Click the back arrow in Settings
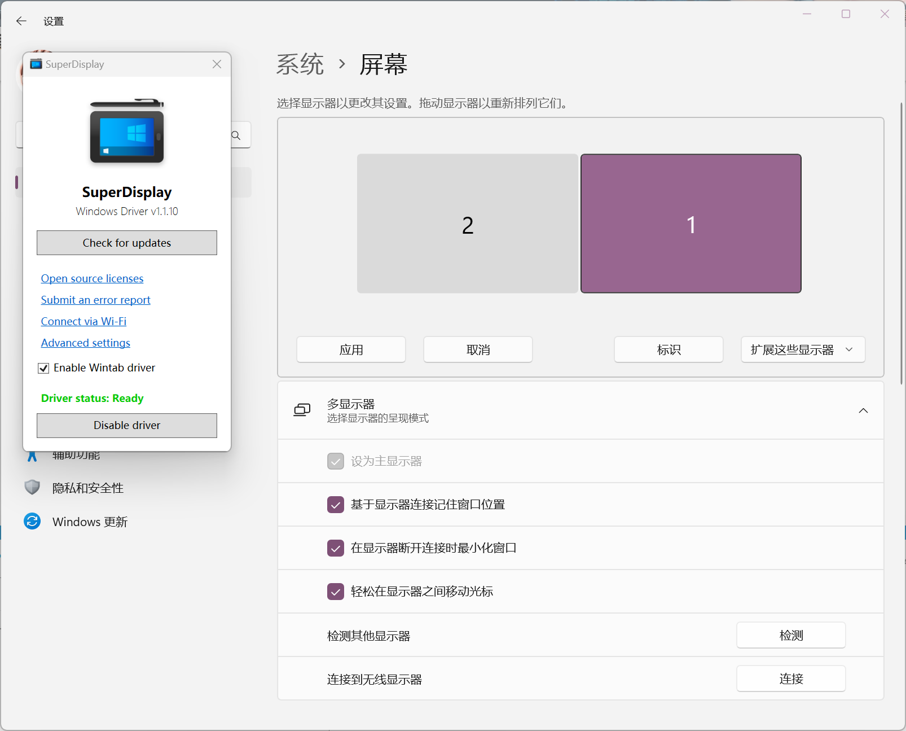The image size is (906, 731). (21, 21)
